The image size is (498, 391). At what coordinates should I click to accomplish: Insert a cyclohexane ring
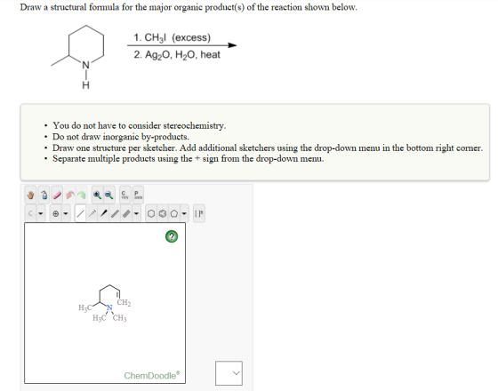click(x=151, y=213)
